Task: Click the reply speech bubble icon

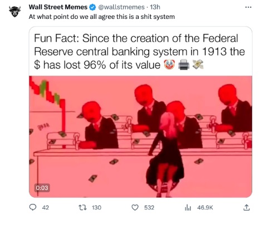Action: 33,207
